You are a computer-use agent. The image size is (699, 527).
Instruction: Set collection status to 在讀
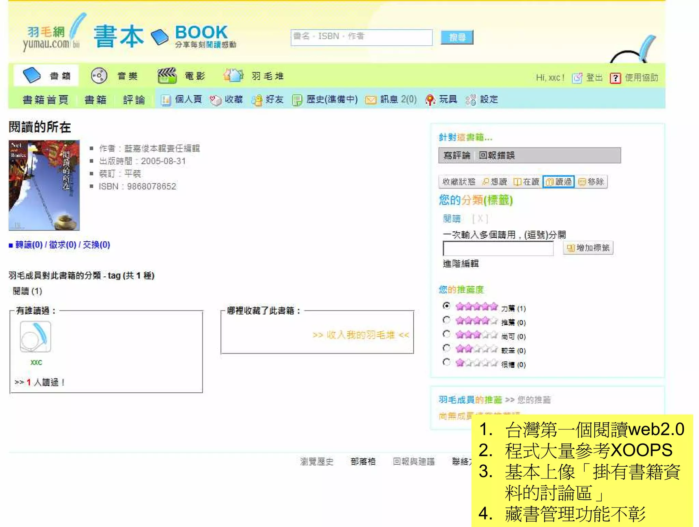pos(526,182)
